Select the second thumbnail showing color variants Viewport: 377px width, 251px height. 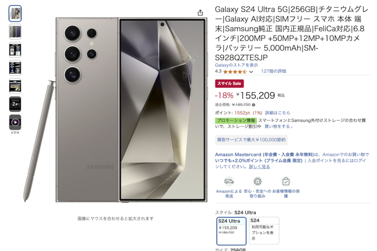click(x=15, y=31)
